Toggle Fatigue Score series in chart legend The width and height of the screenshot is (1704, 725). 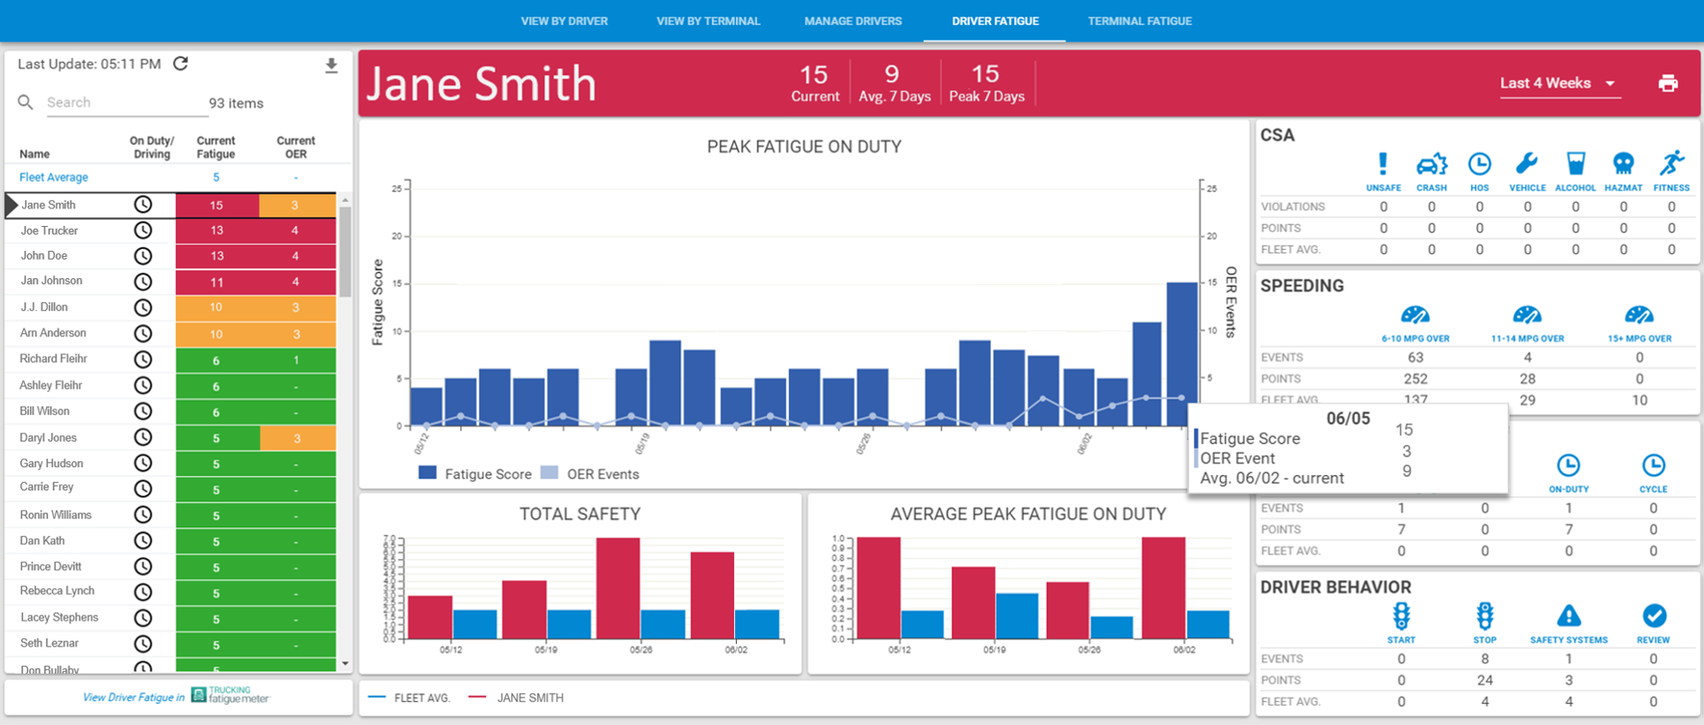click(476, 474)
